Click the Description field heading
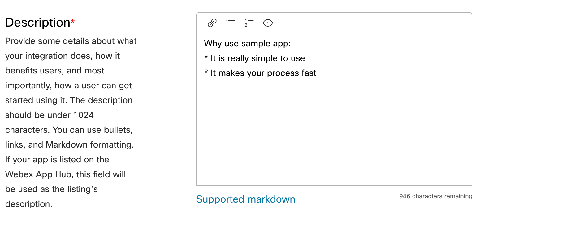Viewport: 575px width, 226px height. coord(38,23)
